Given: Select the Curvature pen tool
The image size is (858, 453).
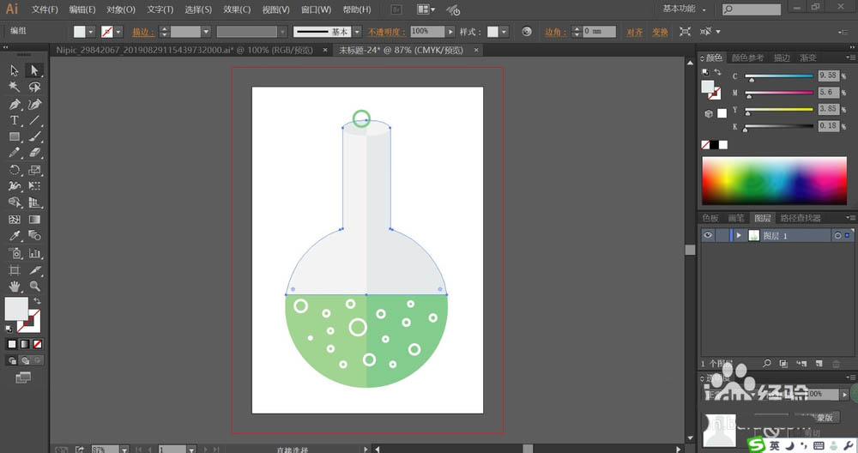Looking at the screenshot, I should tap(34, 104).
